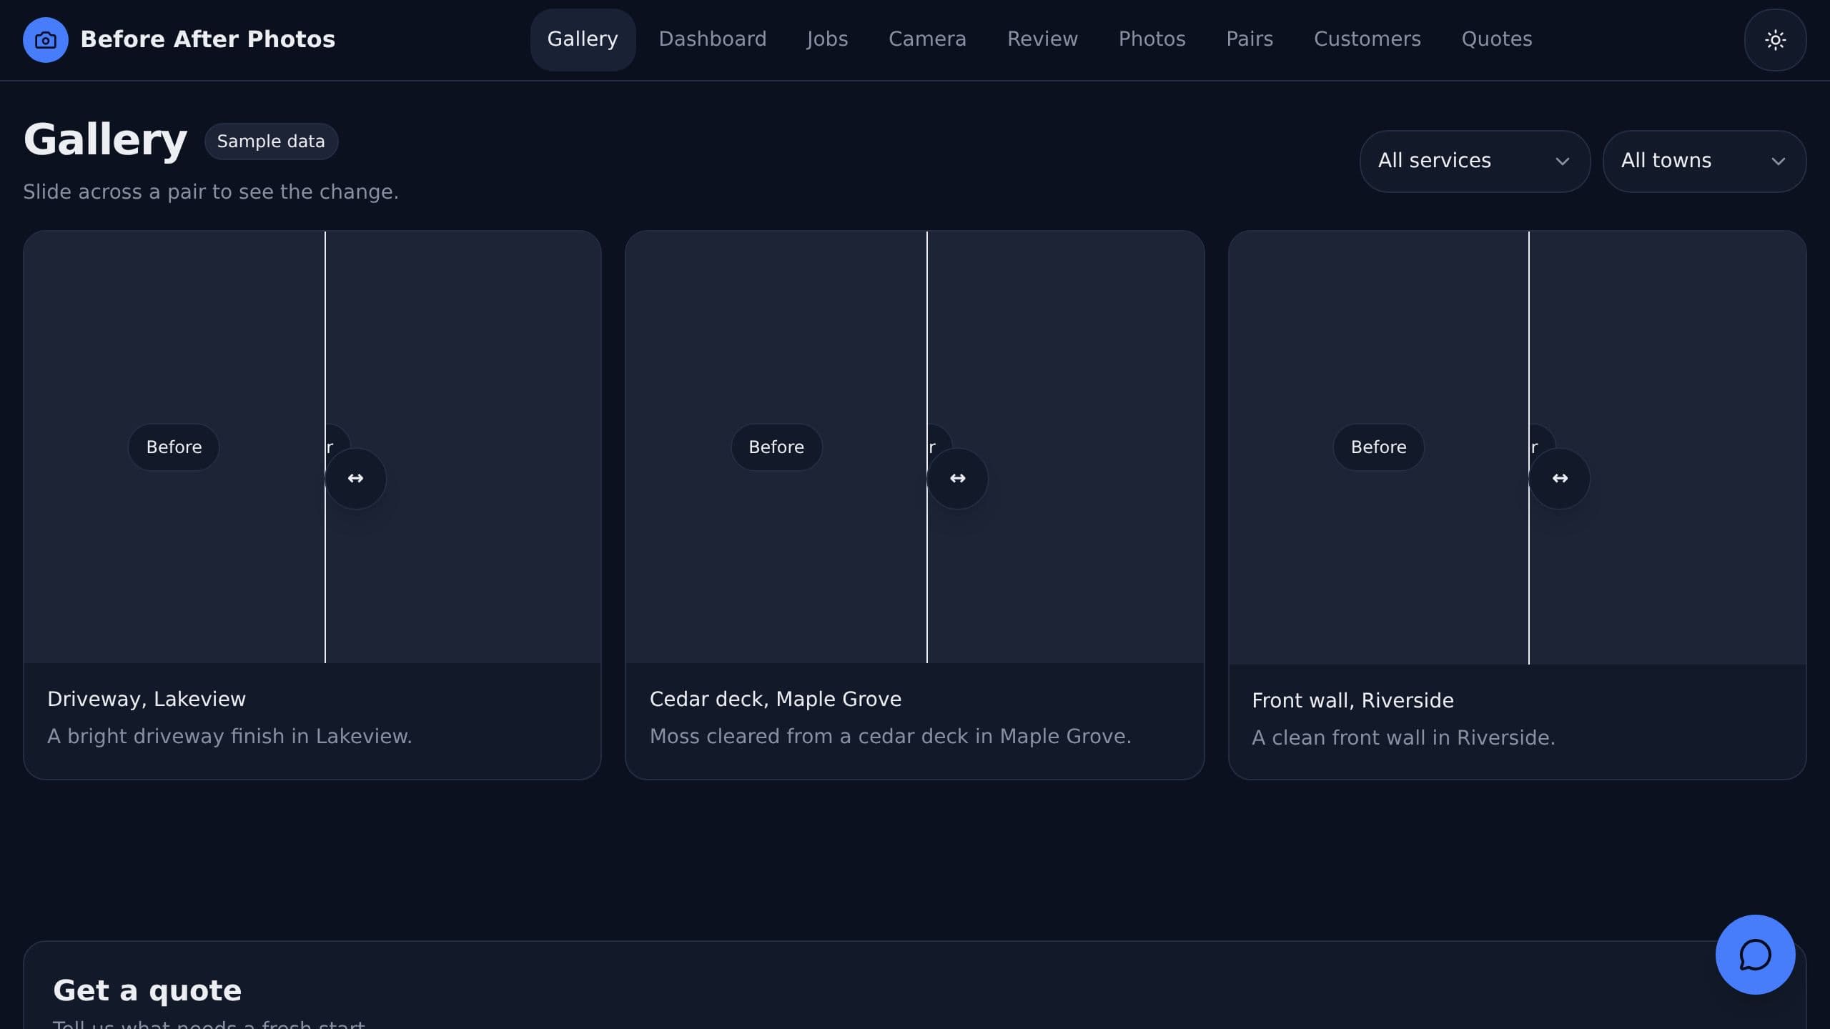Open the Quotes tab
This screenshot has height=1029, width=1830.
pyautogui.click(x=1497, y=39)
